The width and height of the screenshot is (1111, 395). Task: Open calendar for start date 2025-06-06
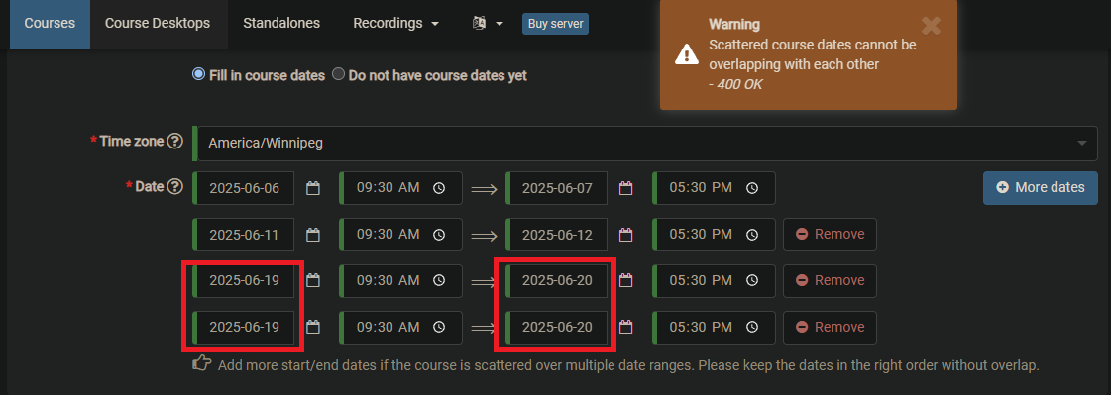[x=312, y=188]
